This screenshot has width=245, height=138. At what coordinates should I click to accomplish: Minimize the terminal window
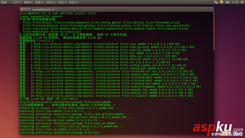25,9
